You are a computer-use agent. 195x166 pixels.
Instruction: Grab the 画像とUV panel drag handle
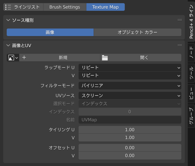(x=180, y=45)
